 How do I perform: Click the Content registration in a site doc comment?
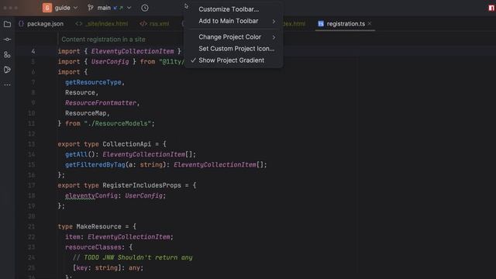pos(103,40)
